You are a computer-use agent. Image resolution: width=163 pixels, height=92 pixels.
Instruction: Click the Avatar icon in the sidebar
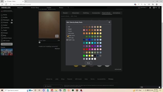coord(2,25)
